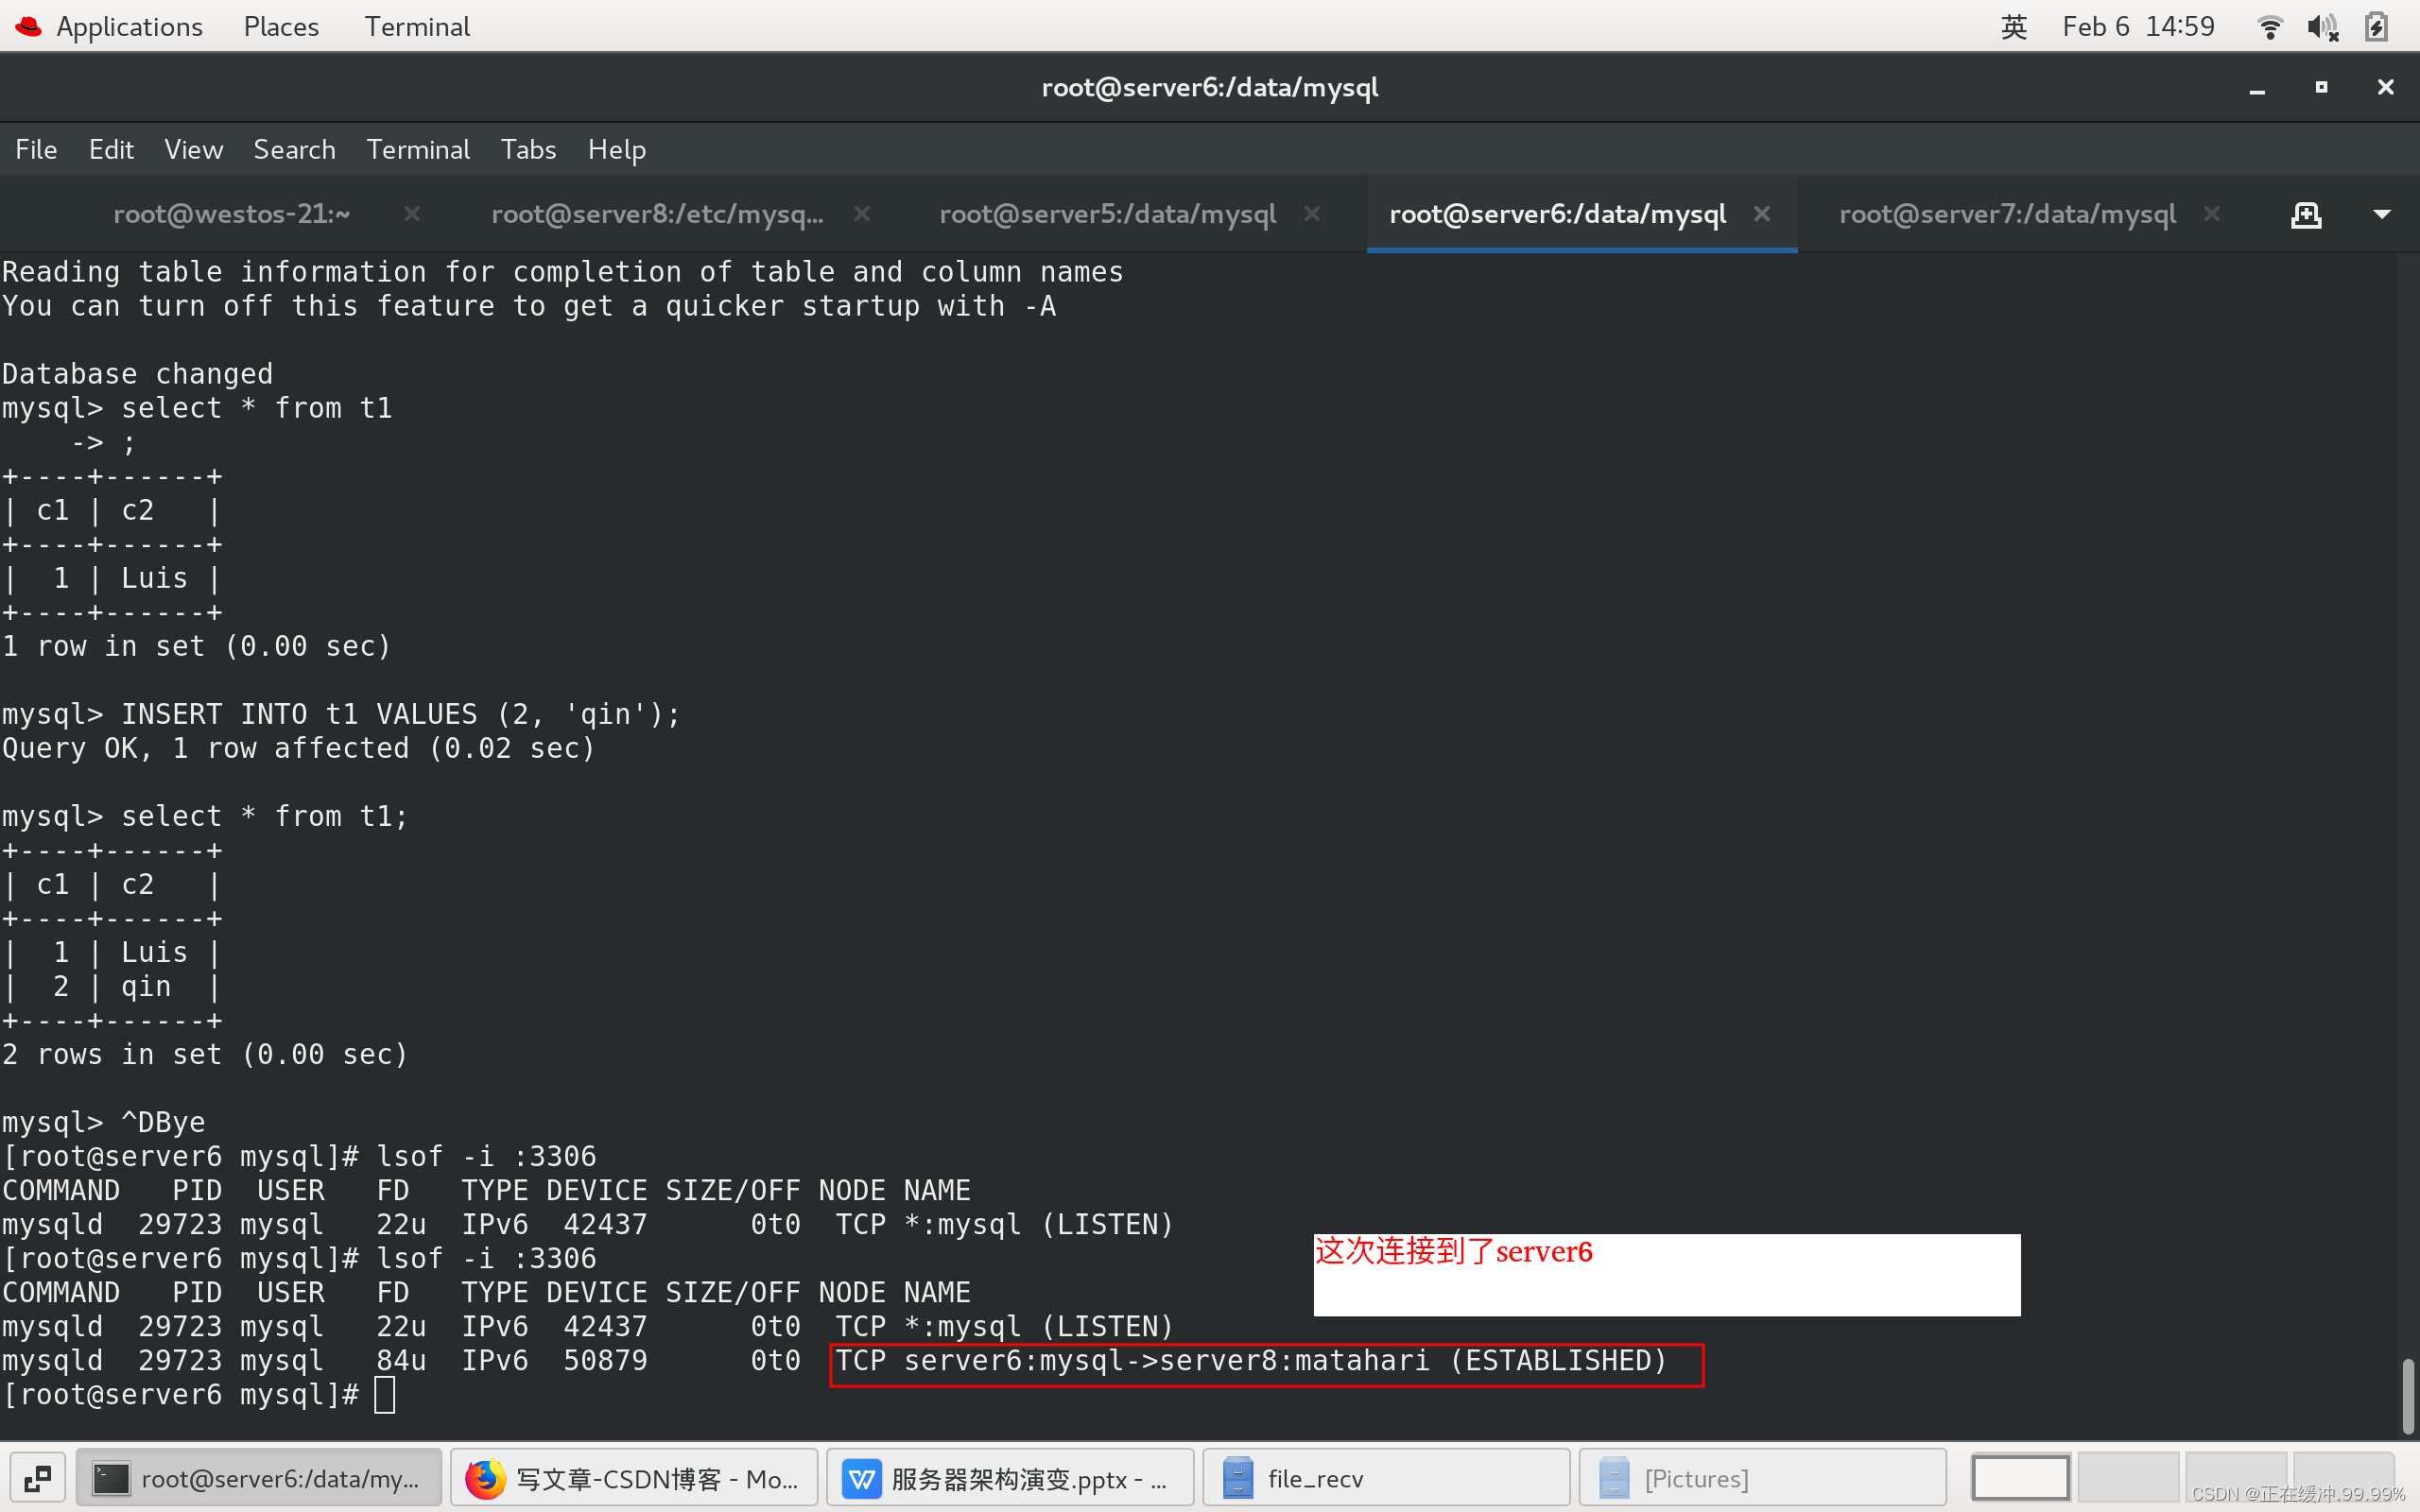The image size is (2420, 1512).
Task: Click the Wi-Fi network icon
Action: tap(2270, 27)
